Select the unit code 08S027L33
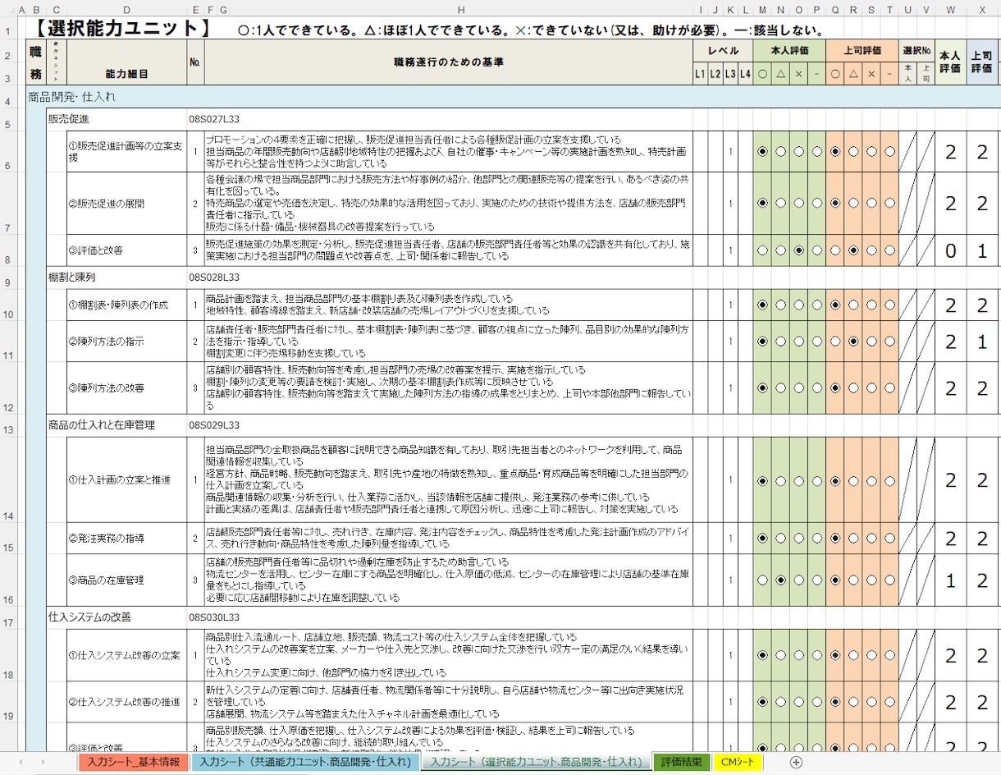 coord(214,119)
